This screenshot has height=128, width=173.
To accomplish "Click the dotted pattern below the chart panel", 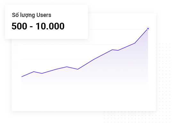I will (x=137, y=117).
